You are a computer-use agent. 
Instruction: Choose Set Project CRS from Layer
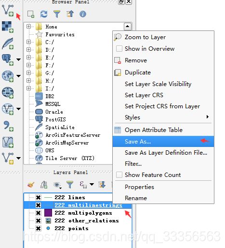coord(163,106)
